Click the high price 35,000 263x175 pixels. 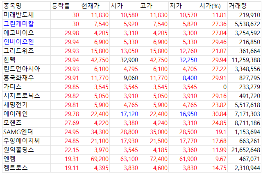(159, 132)
